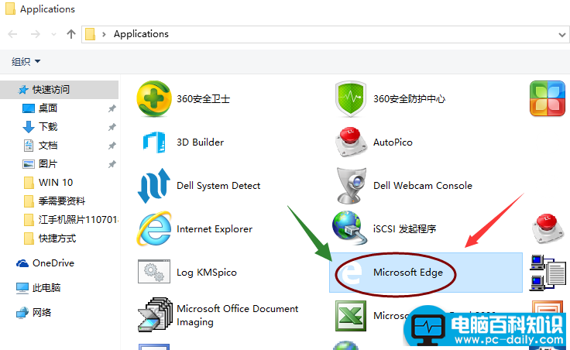Screen dimensions: 570x350
Task: Click the Microsoft Office Document Imaging label
Action: coord(238,315)
